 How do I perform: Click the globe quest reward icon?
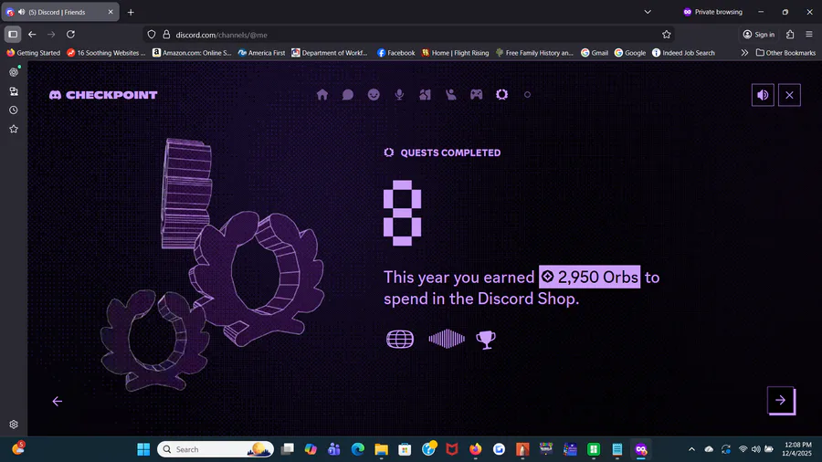[x=400, y=340]
